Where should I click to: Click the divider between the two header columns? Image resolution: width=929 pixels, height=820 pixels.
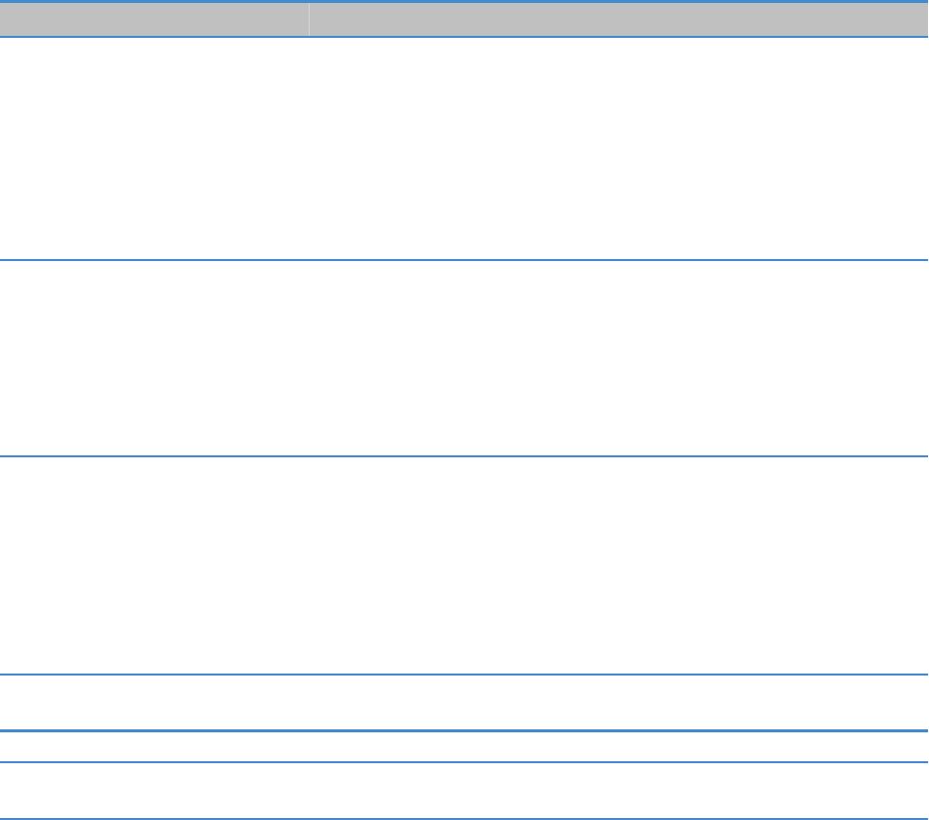(x=309, y=19)
